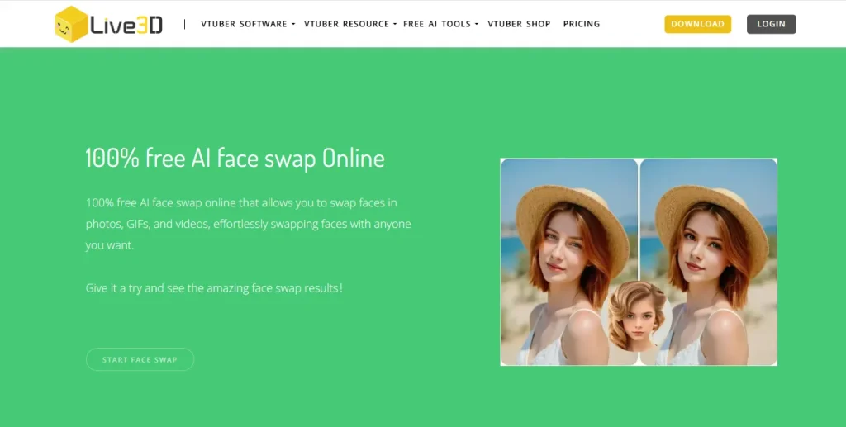Click the Start Face Swap button
846x427 pixels.
(140, 360)
